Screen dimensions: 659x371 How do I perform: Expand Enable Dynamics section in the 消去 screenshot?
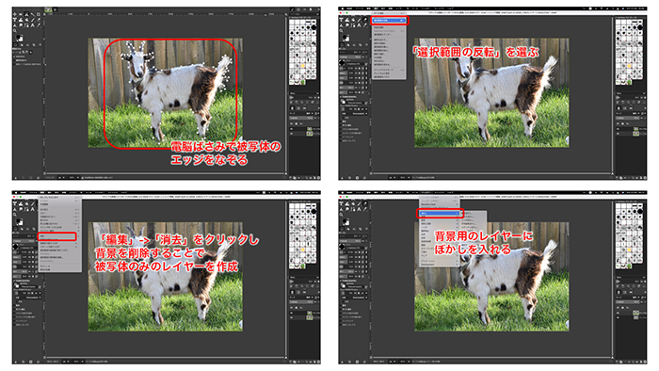pyautogui.click(x=21, y=281)
